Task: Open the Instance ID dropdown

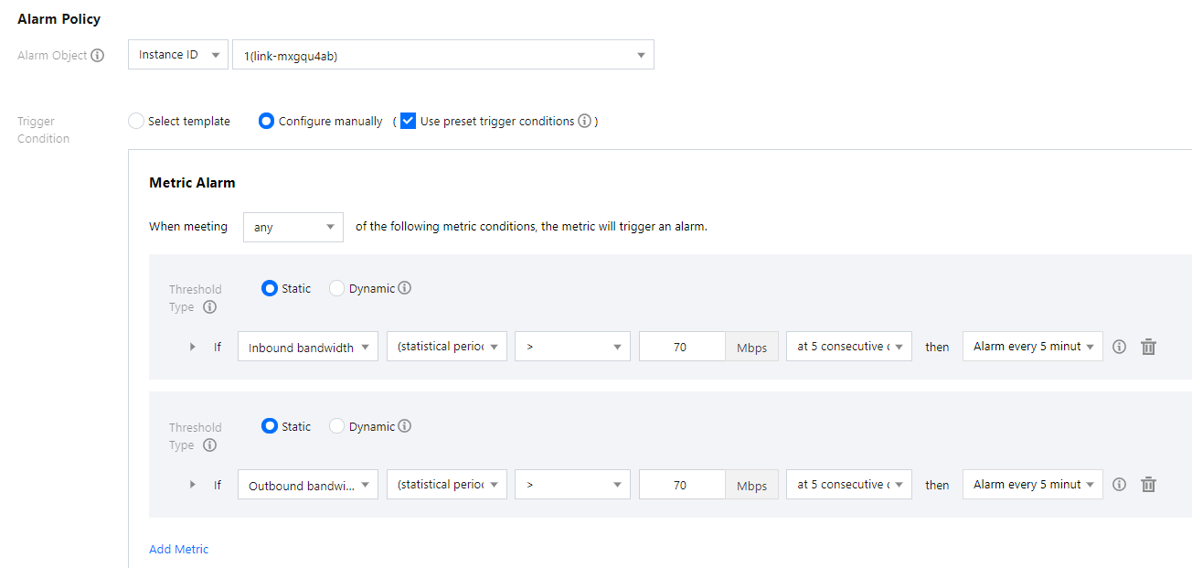Action: point(178,55)
